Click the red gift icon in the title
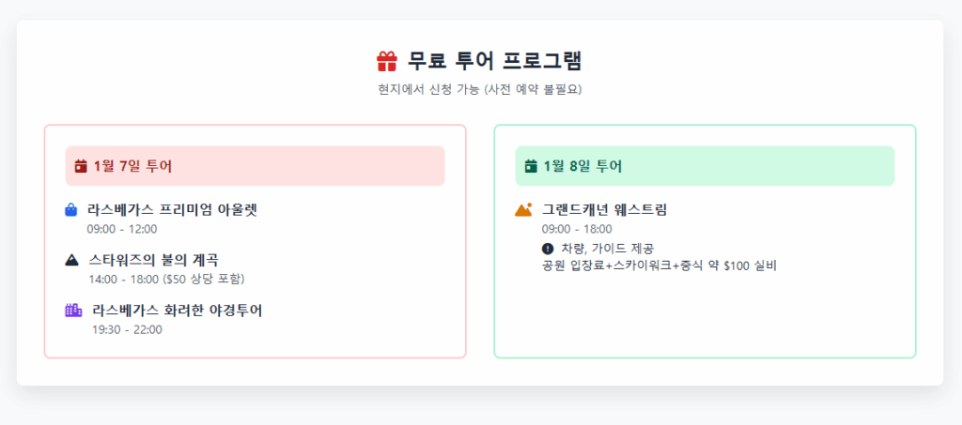This screenshot has width=962, height=425. click(x=387, y=61)
